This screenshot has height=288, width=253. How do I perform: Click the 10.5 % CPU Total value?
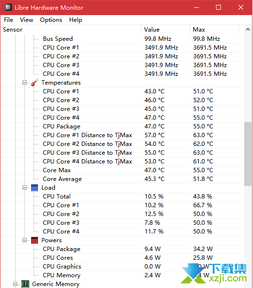(154, 197)
